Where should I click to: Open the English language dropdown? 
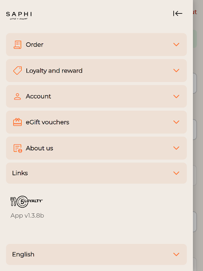pyautogui.click(x=96, y=255)
